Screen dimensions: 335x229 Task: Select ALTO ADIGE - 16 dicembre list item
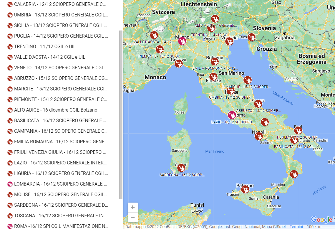click(x=56, y=110)
